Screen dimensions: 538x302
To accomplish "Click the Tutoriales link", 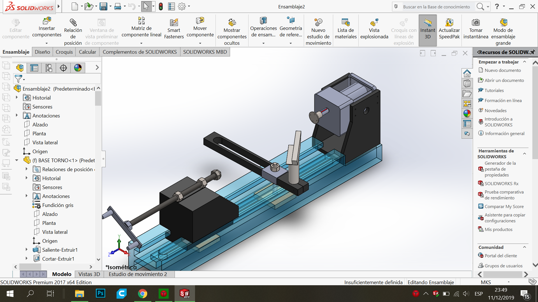I will [x=494, y=90].
